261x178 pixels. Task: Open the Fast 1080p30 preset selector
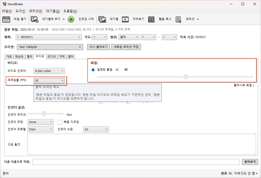(x=50, y=47)
